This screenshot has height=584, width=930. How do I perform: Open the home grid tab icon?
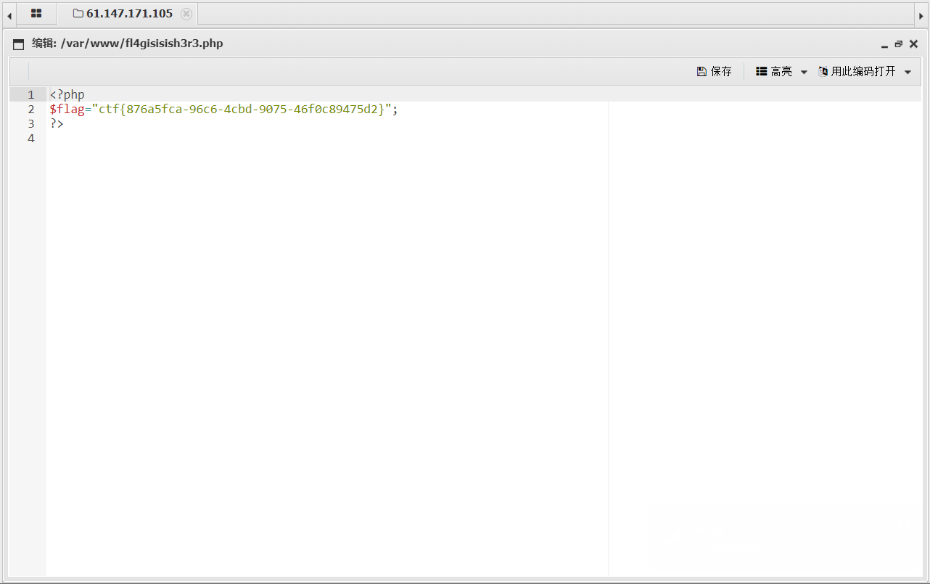pyautogui.click(x=36, y=14)
